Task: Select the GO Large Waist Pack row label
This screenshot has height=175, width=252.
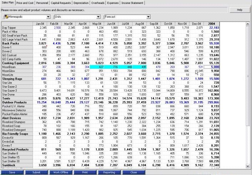Action: coord(17,39)
